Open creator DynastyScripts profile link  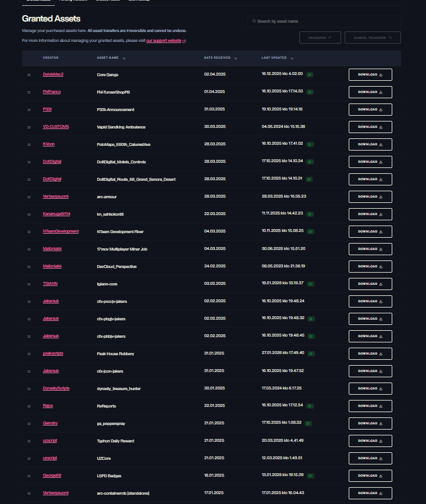point(56,388)
